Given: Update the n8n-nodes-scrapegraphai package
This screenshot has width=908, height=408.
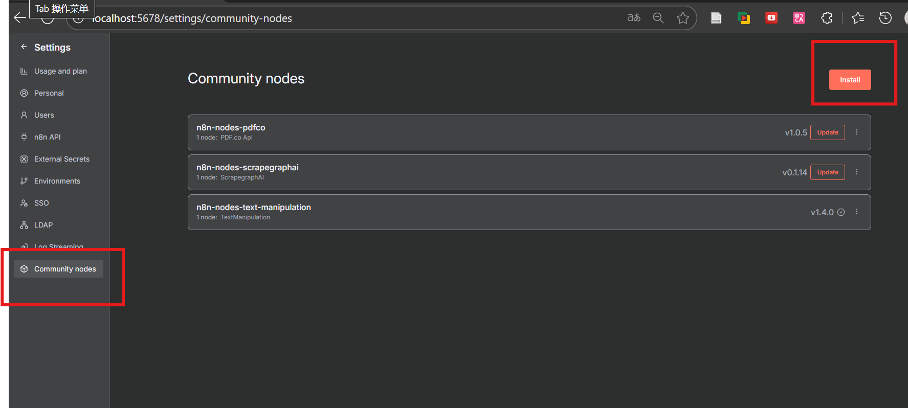Looking at the screenshot, I should [827, 172].
